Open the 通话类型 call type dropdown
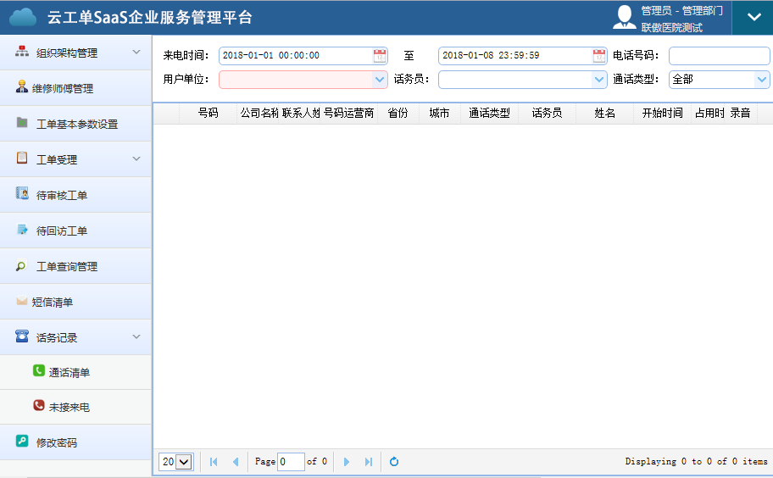This screenshot has width=773, height=478. tap(762, 80)
